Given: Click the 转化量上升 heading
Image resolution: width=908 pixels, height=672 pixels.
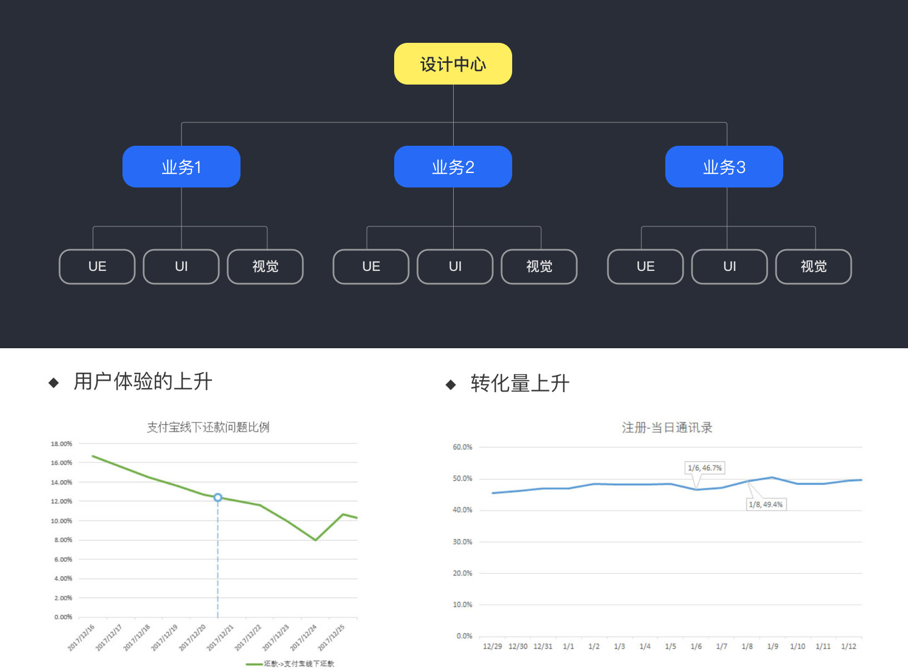Looking at the screenshot, I should [520, 384].
